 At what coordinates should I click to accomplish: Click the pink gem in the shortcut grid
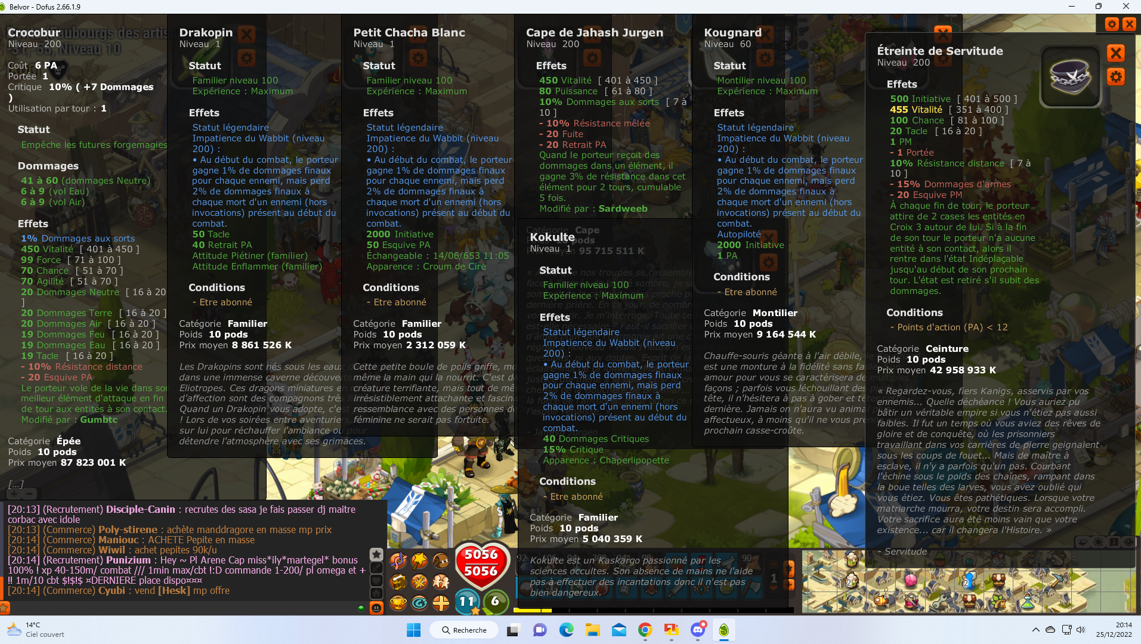click(x=911, y=581)
